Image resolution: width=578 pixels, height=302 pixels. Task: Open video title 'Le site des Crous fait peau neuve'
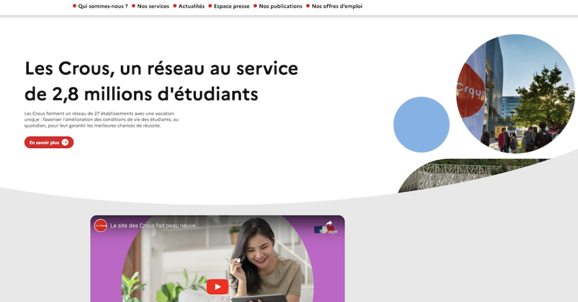(x=153, y=226)
